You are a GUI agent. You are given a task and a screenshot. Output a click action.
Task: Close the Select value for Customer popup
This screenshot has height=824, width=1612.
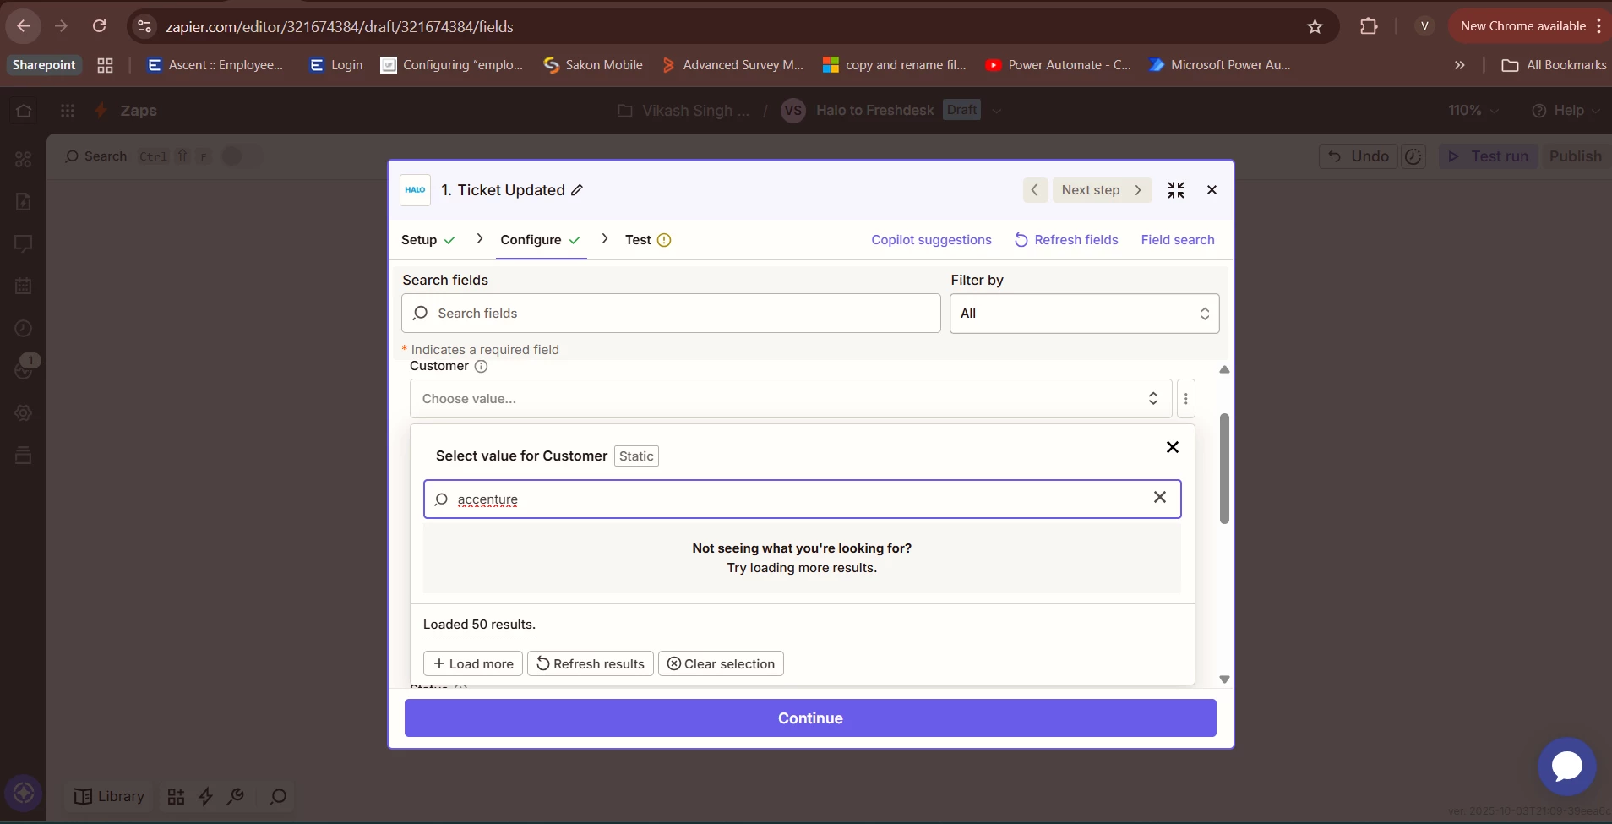pos(1173,447)
